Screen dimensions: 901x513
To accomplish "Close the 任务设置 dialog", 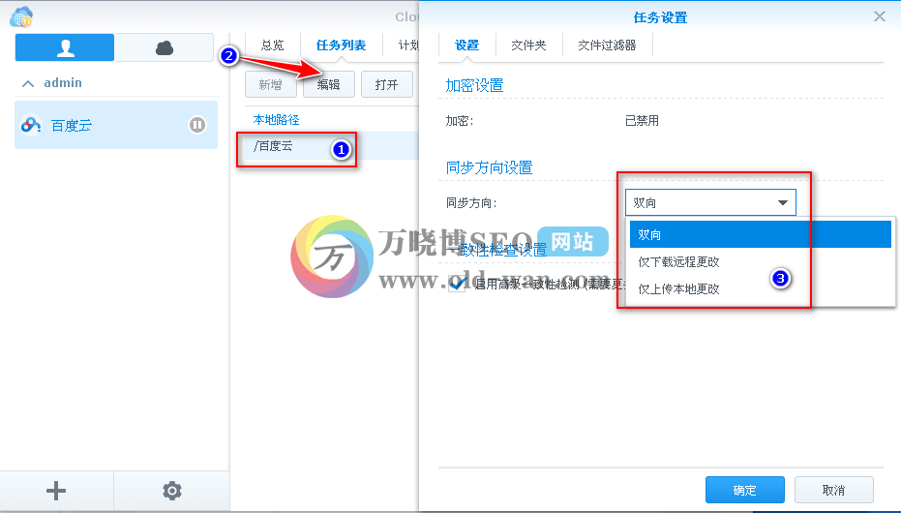I will tap(879, 16).
